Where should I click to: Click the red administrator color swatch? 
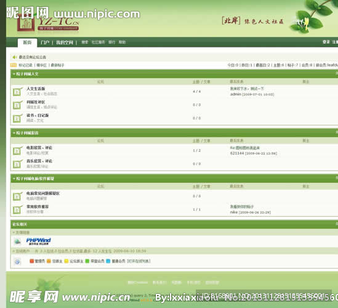(x=31, y=261)
